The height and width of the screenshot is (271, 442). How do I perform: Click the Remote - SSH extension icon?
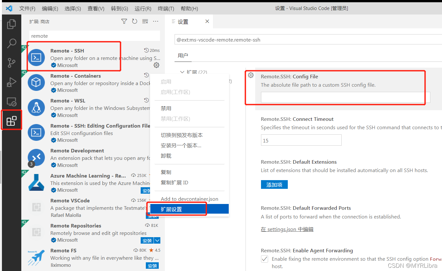click(36, 57)
